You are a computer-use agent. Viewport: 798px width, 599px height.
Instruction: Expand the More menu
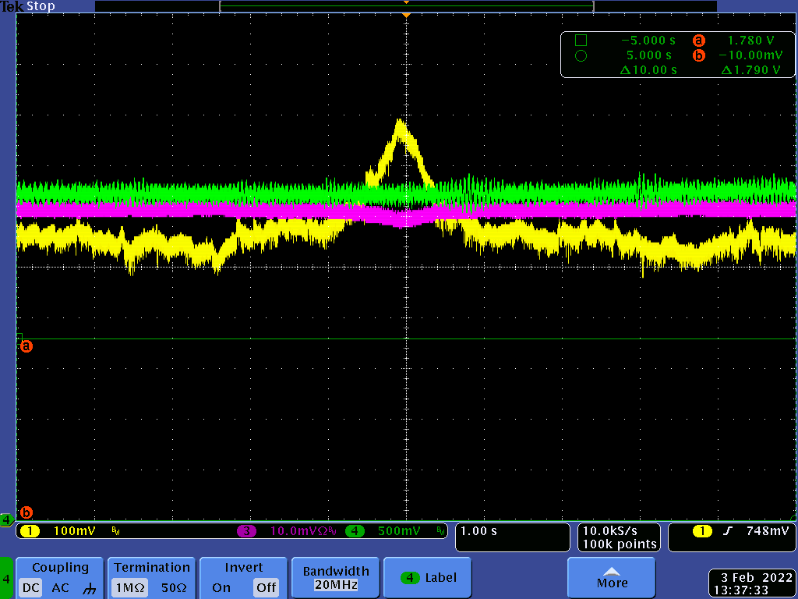(x=612, y=578)
